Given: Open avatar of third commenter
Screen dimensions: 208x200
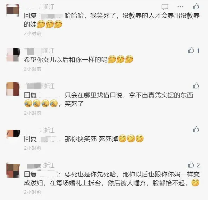Looking at the screenshot, I should tap(13, 89).
